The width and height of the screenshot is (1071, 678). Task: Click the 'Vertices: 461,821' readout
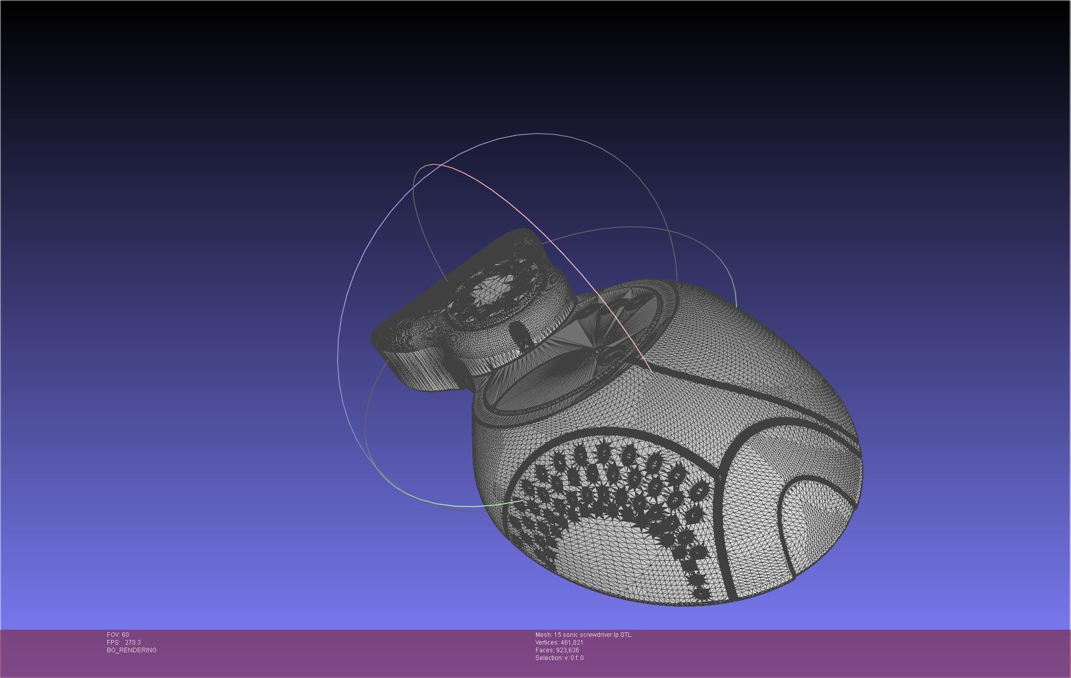coord(559,643)
